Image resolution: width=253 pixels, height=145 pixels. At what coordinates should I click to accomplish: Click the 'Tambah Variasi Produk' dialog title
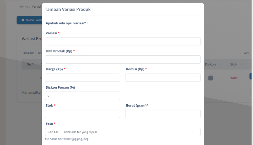point(68,9)
